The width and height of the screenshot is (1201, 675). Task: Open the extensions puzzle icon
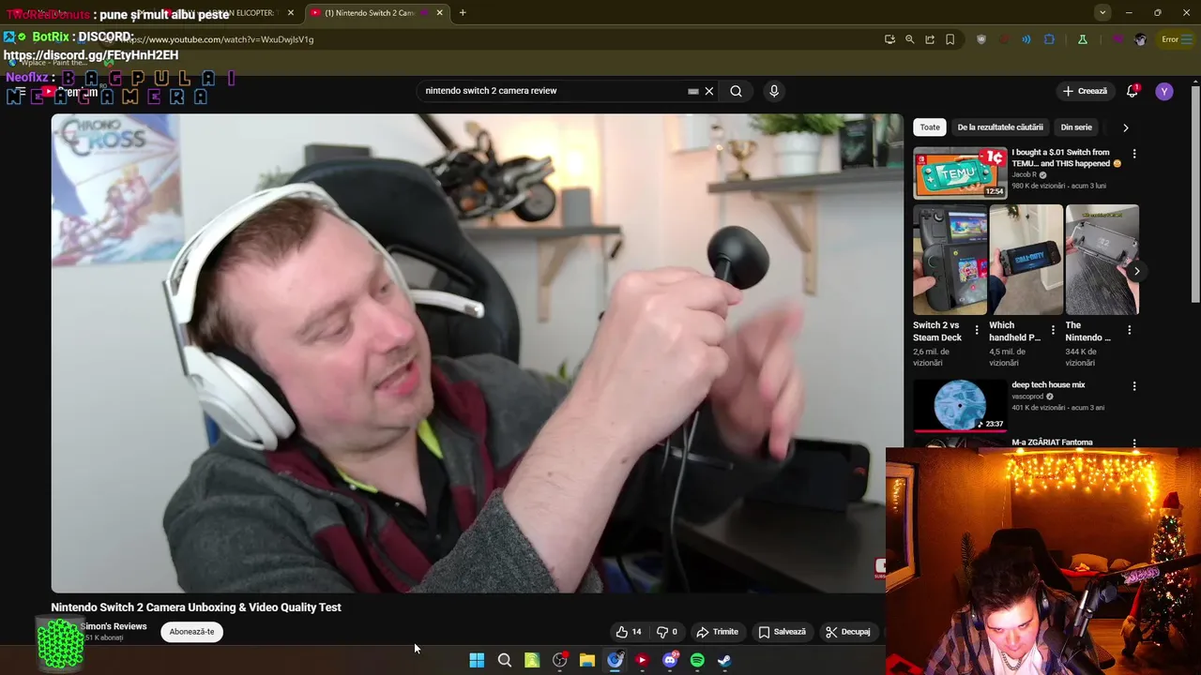pyautogui.click(x=1049, y=39)
